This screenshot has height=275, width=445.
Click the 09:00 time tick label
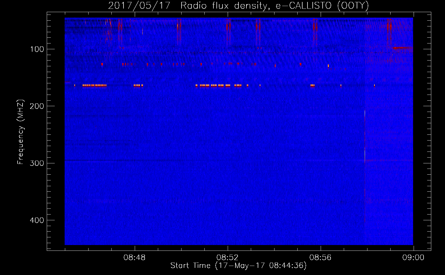[x=413, y=258]
